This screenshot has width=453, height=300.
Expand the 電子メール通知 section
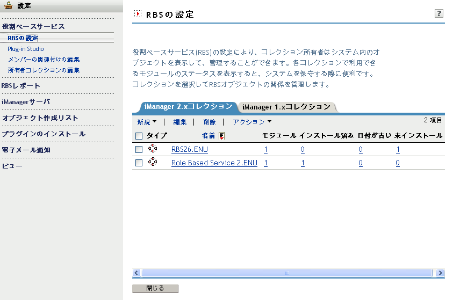(26, 150)
